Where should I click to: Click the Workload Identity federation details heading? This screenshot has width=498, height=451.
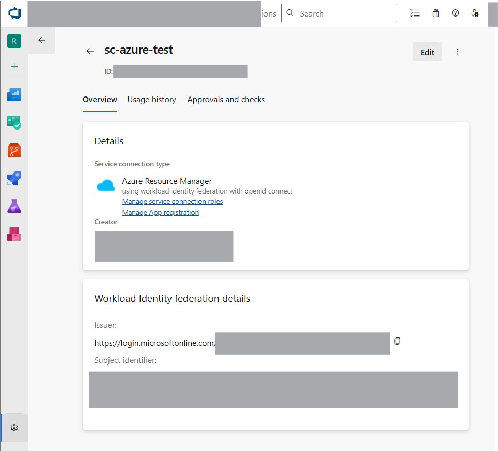(172, 299)
